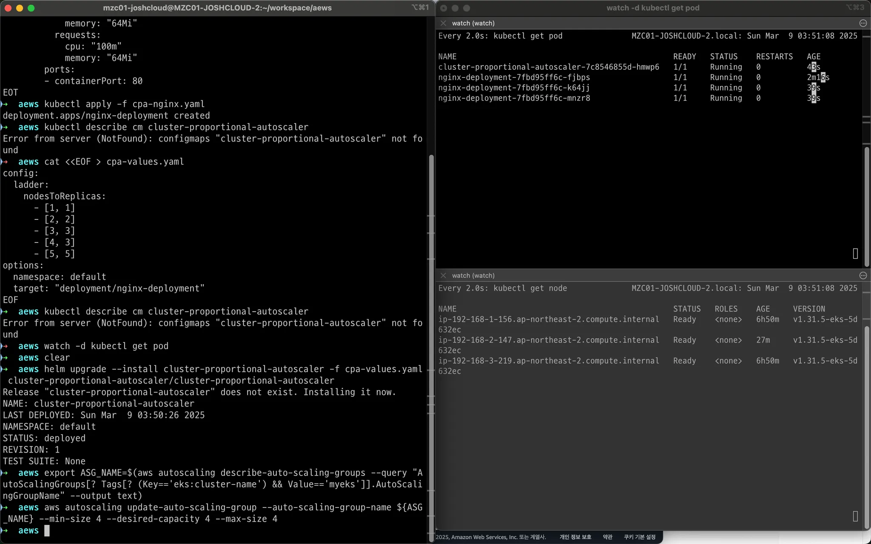The image size is (871, 544).
Task: Open the top pane's ellipsis options menu
Action: coord(863,23)
